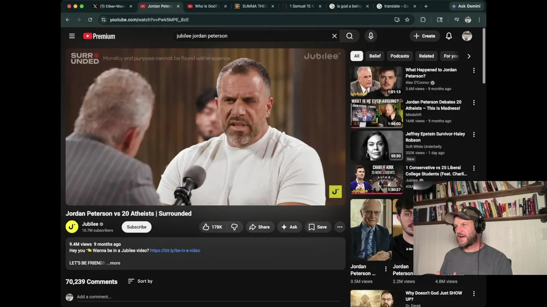Open the install app icon in address bar

(397, 20)
